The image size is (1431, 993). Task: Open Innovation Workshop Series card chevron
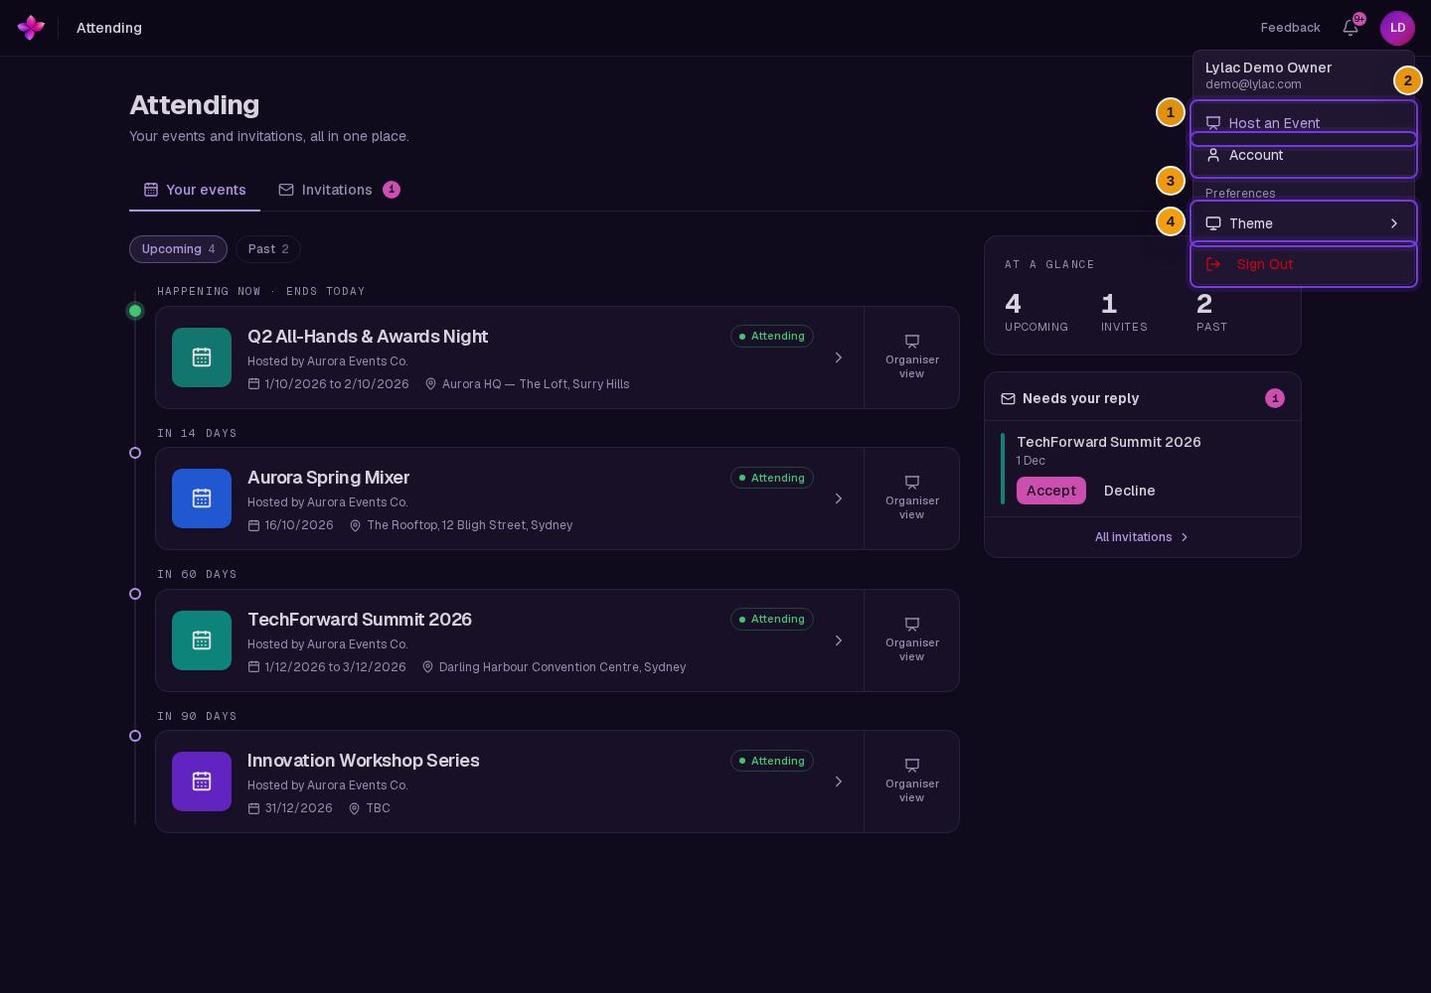pyautogui.click(x=839, y=781)
